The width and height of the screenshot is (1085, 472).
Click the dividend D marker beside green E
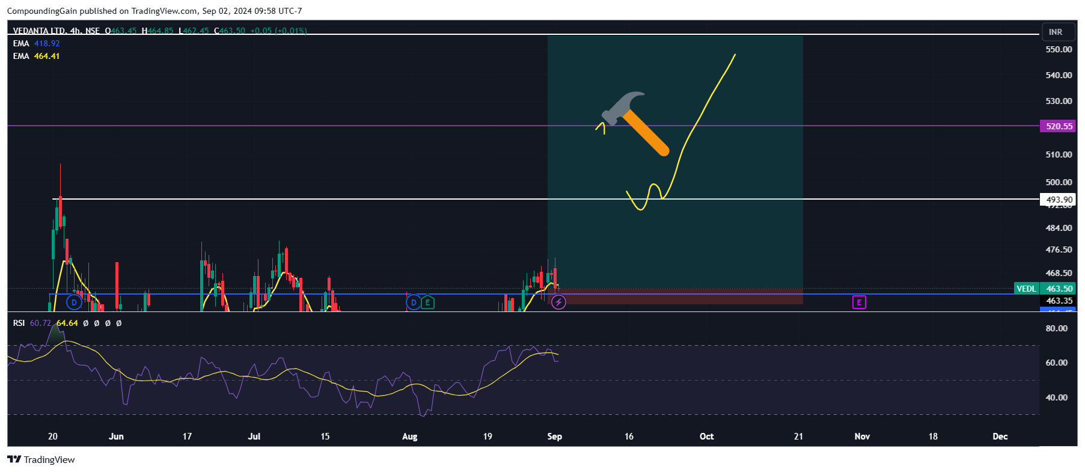[x=413, y=302]
